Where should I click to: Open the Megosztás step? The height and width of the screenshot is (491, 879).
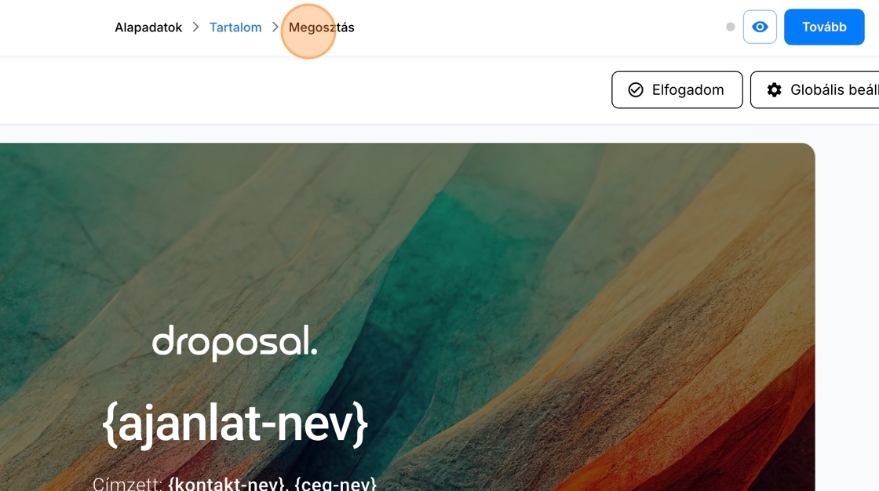pyautogui.click(x=321, y=27)
